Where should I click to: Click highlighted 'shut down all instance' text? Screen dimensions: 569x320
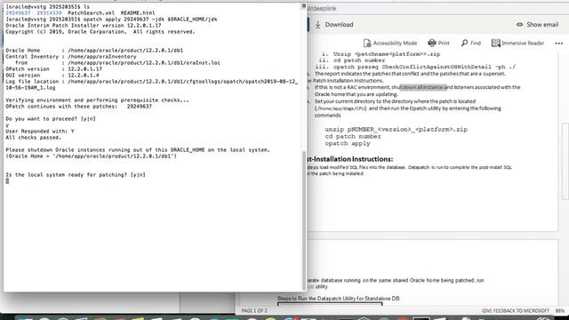tap(423, 87)
